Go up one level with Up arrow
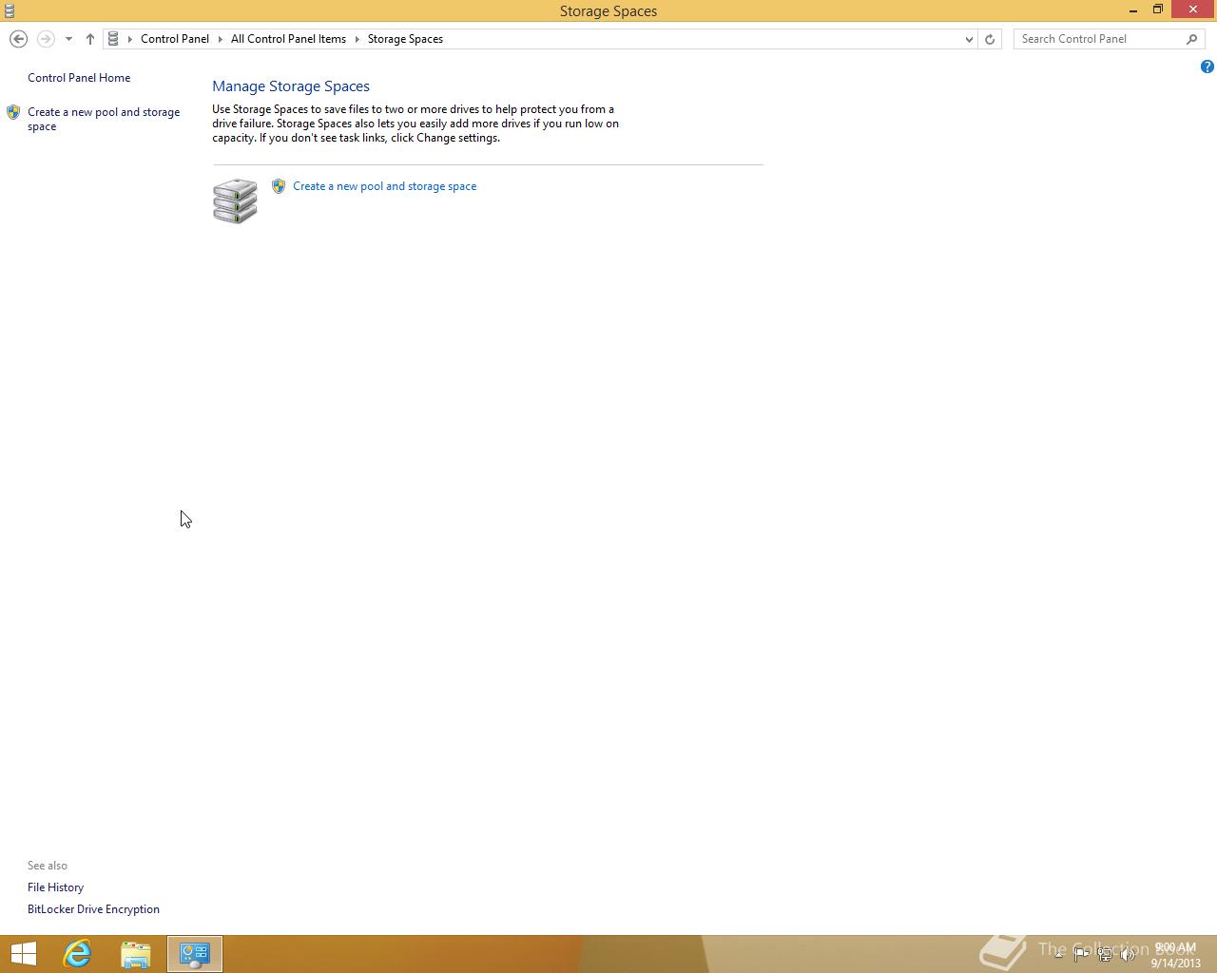This screenshot has width=1217, height=973. 90,39
